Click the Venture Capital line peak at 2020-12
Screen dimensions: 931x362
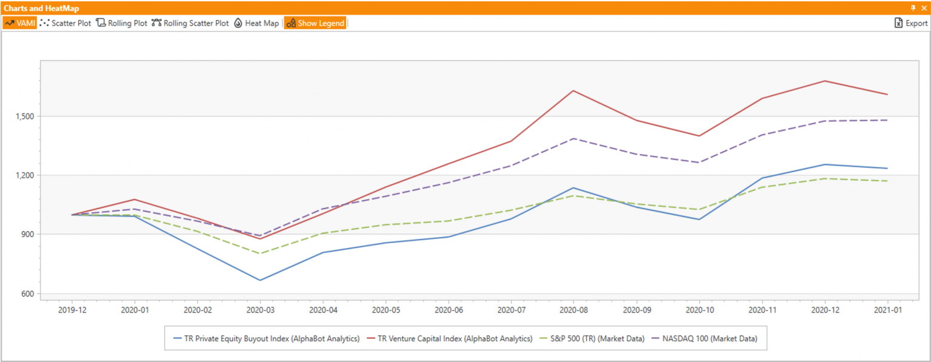pyautogui.click(x=825, y=81)
